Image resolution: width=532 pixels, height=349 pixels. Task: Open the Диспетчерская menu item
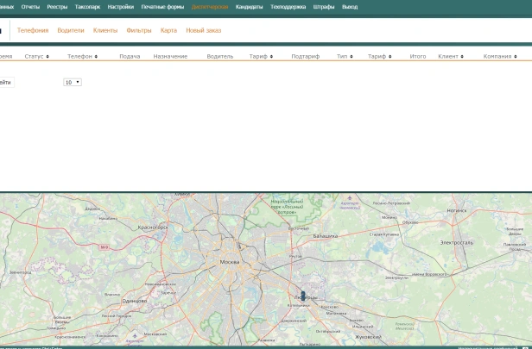[x=210, y=6]
